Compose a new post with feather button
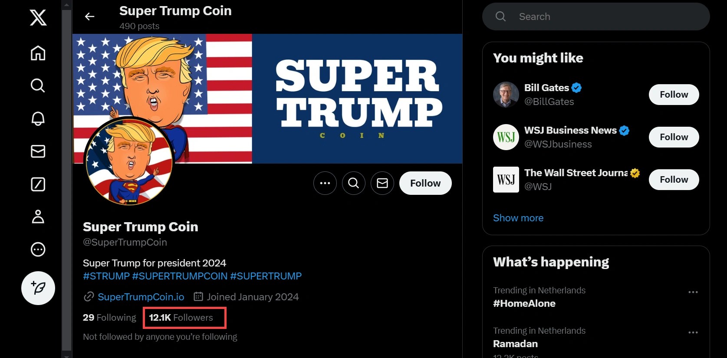This screenshot has width=727, height=358. [38, 288]
